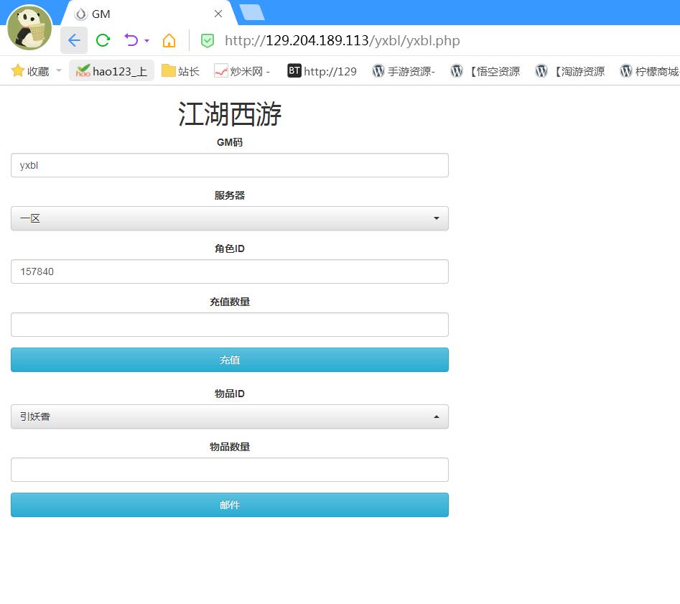Expand the 物品ID item dropdown

pyautogui.click(x=230, y=417)
